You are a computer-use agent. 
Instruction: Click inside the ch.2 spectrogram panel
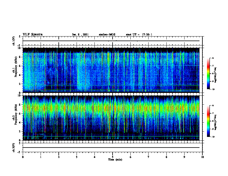click(x=111, y=118)
